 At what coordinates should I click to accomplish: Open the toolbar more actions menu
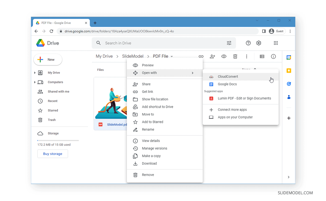click(x=247, y=57)
